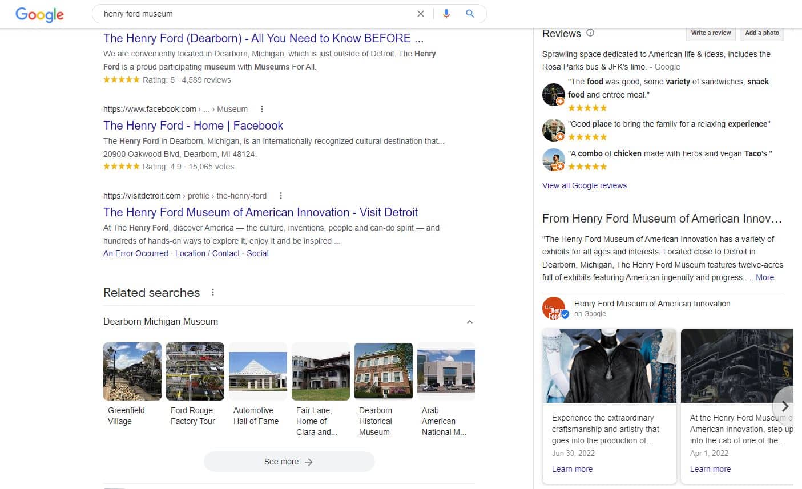Collapse Dearborn Michigan Museum section
Image resolution: width=802 pixels, height=489 pixels.
(469, 322)
